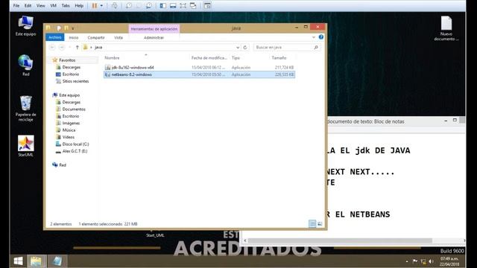Click the console view toolbar icon
477x268 pixels.
pyautogui.click(x=207, y=5)
